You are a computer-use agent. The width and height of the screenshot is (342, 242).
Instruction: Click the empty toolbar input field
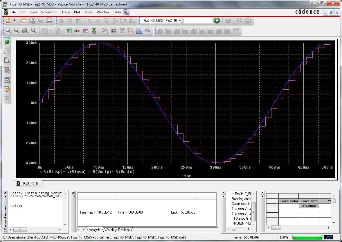pyautogui.click(x=198, y=21)
